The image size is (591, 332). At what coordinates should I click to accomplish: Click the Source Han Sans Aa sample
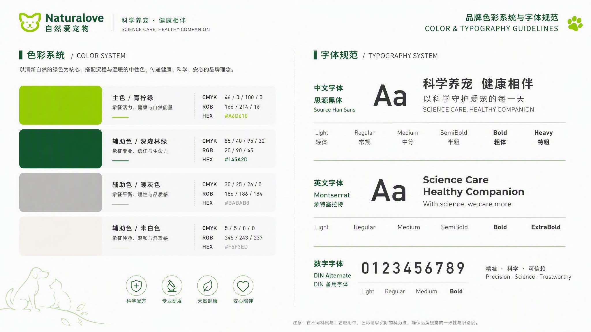(x=390, y=96)
